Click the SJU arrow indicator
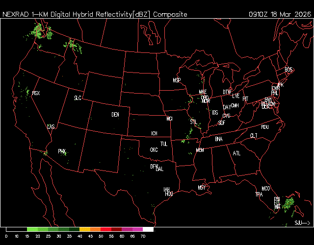Image resolution: width=314 pixels, height=245 pixels. click(302, 223)
